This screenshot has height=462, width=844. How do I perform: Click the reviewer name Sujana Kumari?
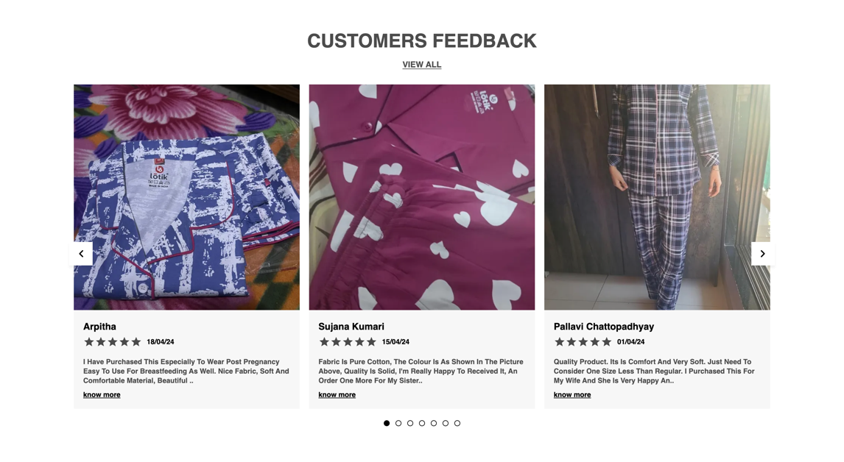click(x=351, y=327)
